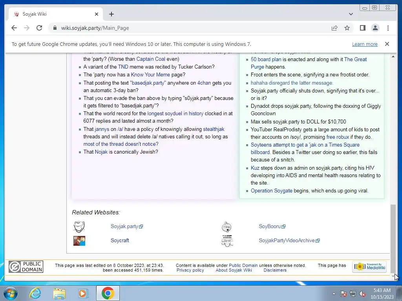Screen dimensions: 402x301
Task: Expand the tab search chevron
Action: click(351, 14)
